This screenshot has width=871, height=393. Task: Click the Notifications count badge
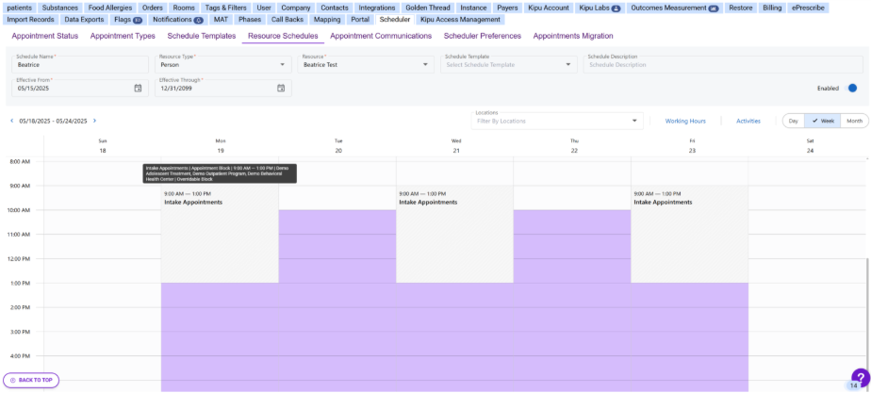[198, 19]
